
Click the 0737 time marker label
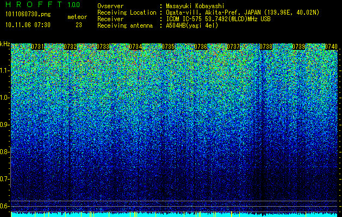233,47
